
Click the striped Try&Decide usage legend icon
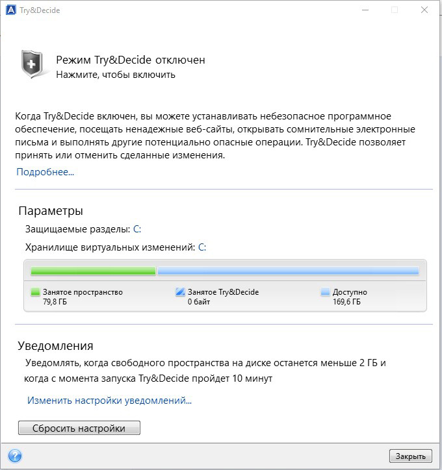point(180,291)
